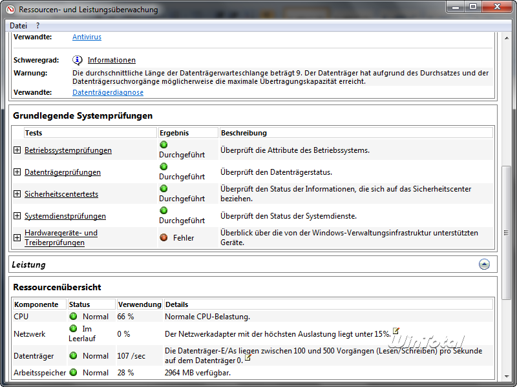Click the app icon in title bar
517x387 pixels.
[x=10, y=10]
